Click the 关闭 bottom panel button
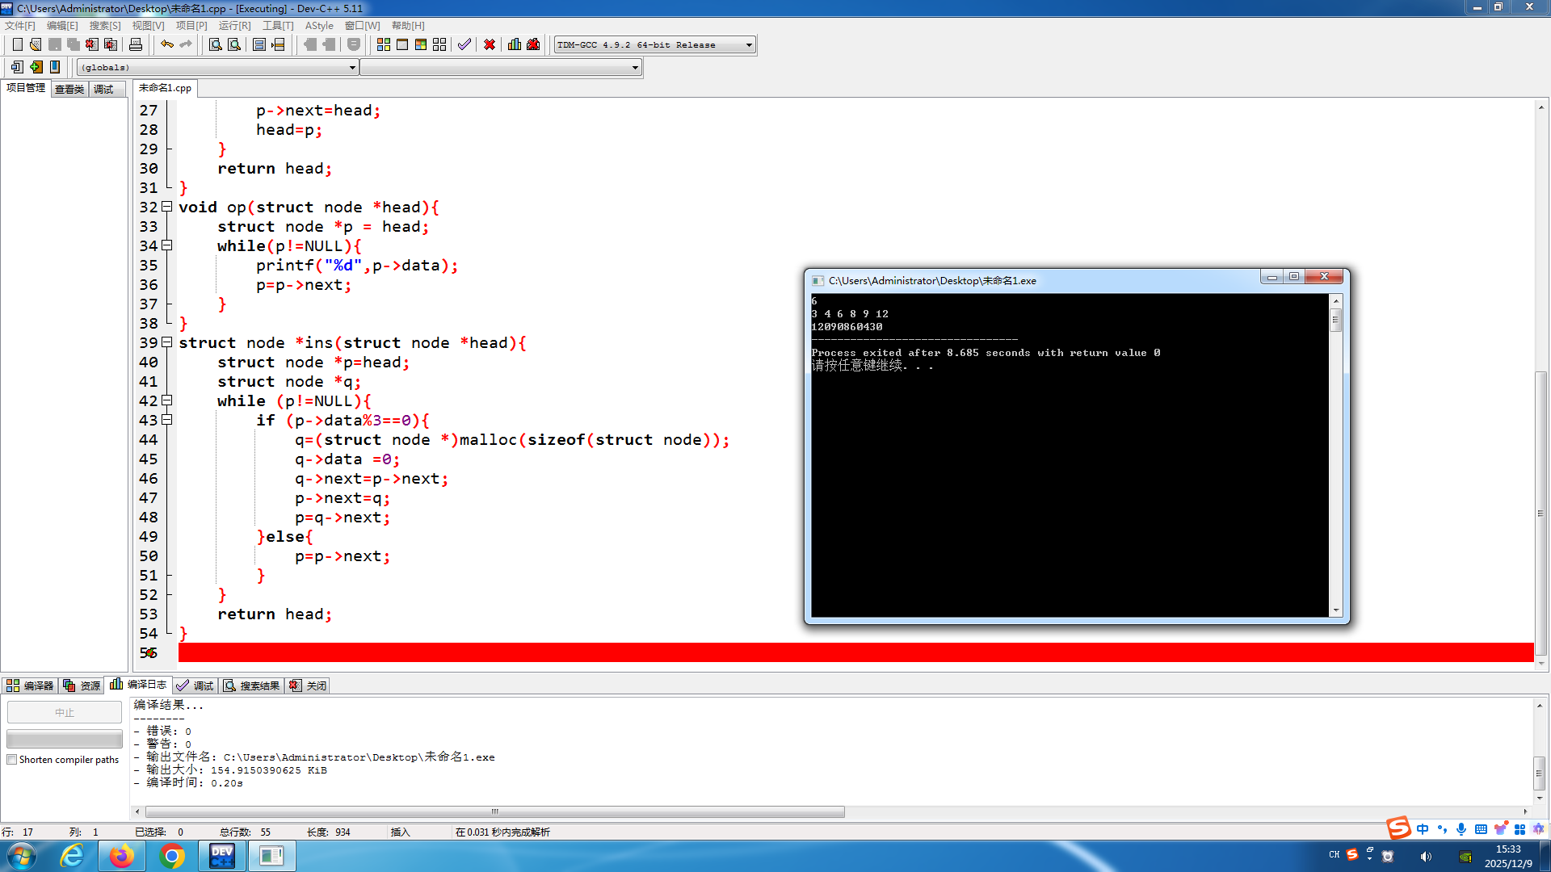1551x872 pixels. [x=309, y=685]
